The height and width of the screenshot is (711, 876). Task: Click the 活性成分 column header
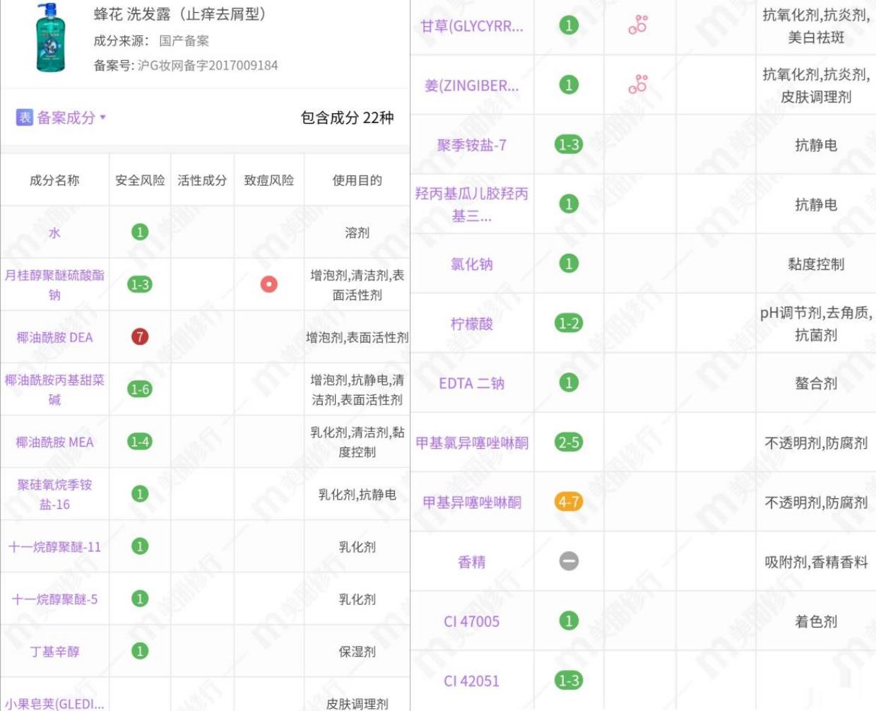pos(202,180)
